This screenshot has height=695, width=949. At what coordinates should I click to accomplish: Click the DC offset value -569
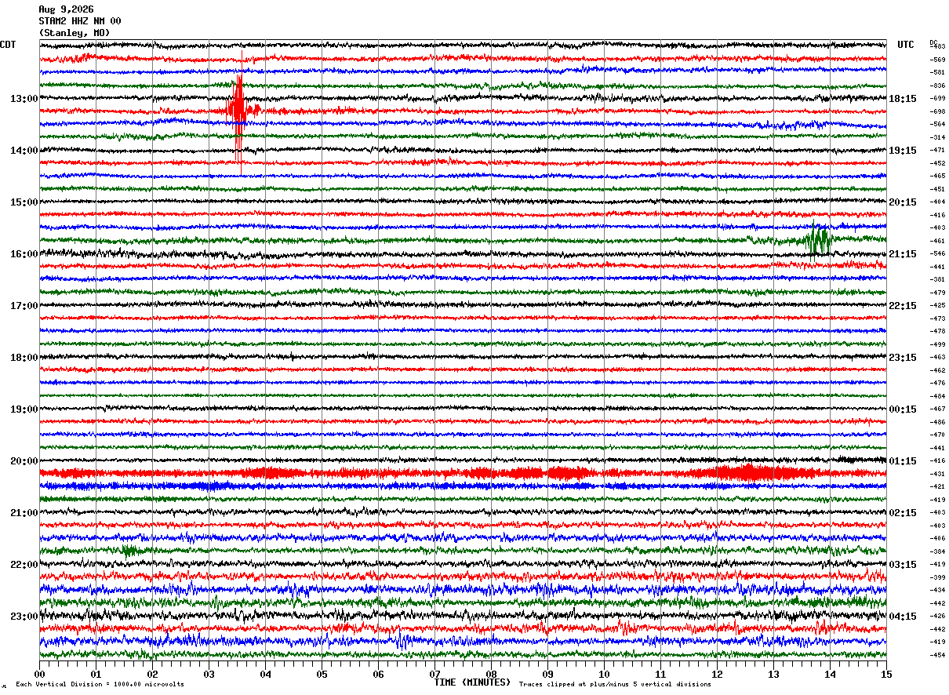pos(937,60)
